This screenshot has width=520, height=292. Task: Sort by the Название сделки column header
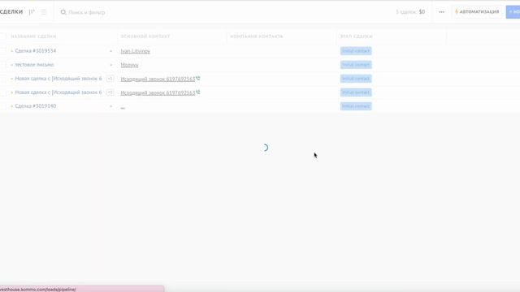pos(33,36)
